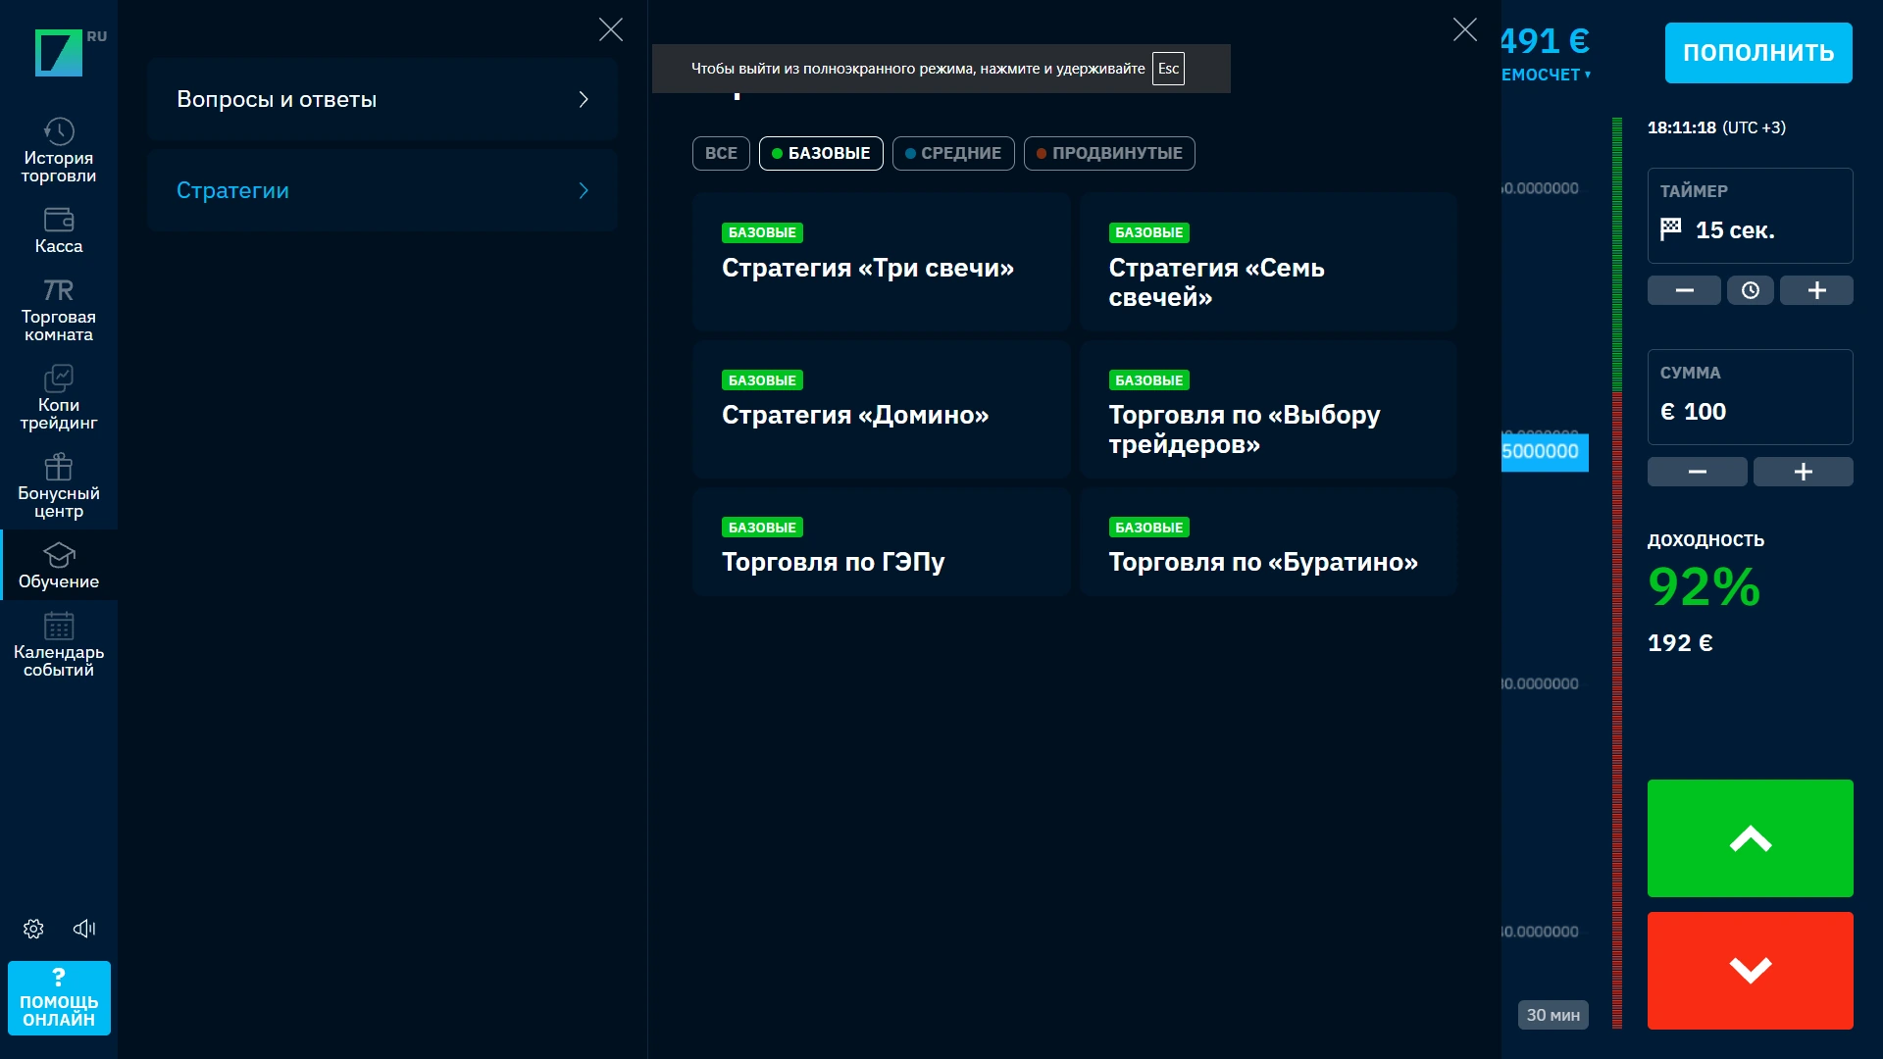Expand the Стратегии section

click(x=382, y=190)
